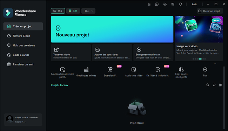Click the user avatar icon
Image resolution: width=228 pixels, height=131 pixels.
click(9, 119)
